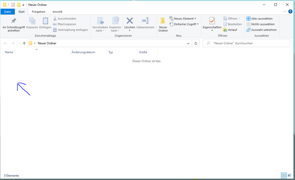
Task: Click Neuer Ordner in the address bar
Action: click(47, 43)
